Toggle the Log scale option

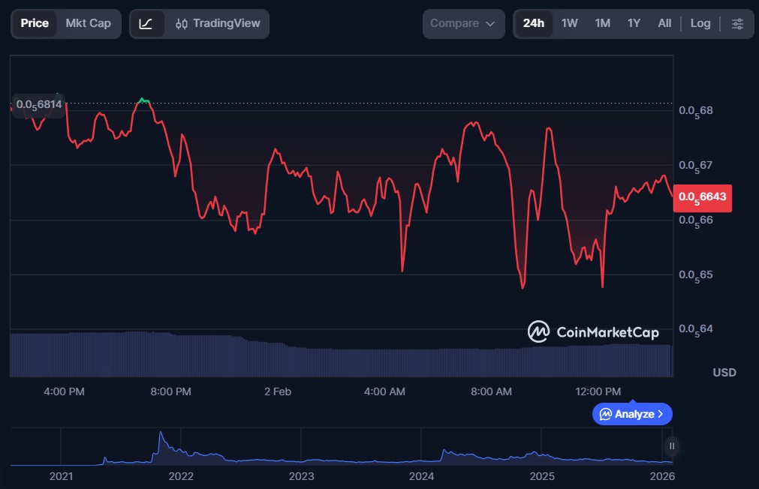point(700,24)
